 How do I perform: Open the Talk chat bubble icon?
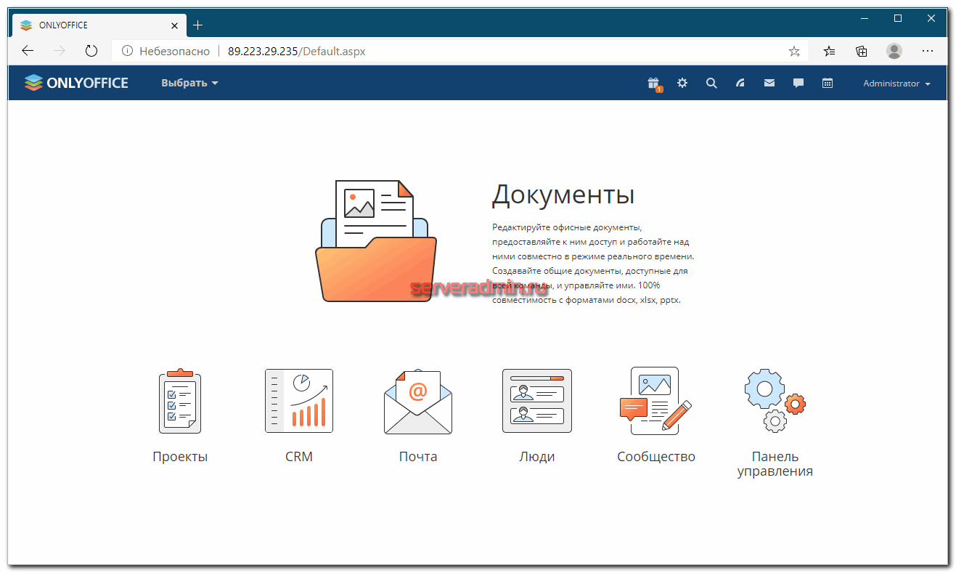click(798, 84)
